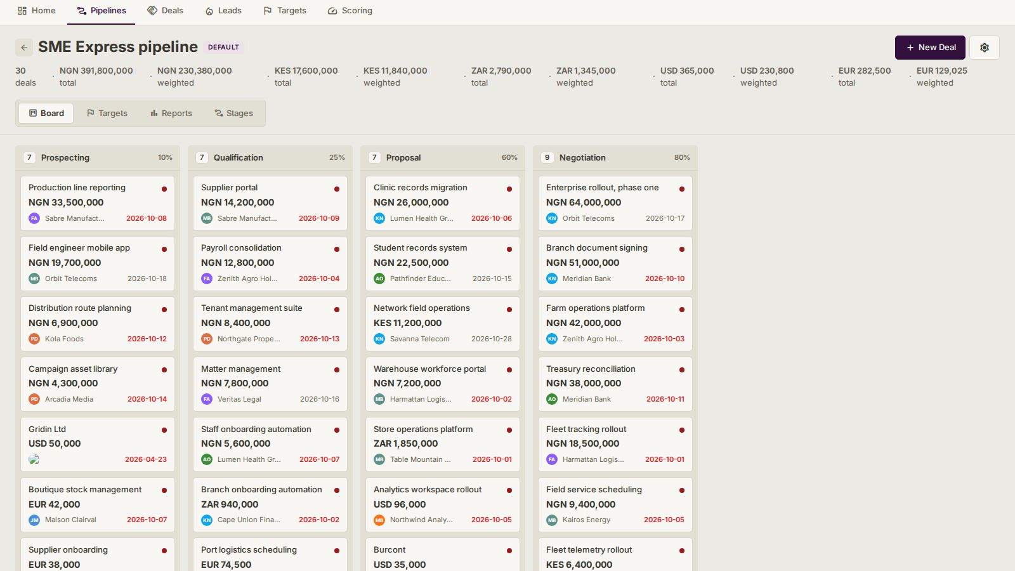The width and height of the screenshot is (1015, 571).
Task: Switch to the Stages view tab
Action: pos(234,113)
